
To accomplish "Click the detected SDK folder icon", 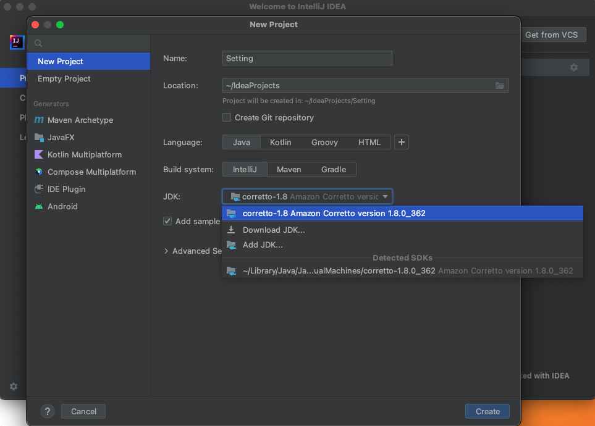I will click(232, 271).
